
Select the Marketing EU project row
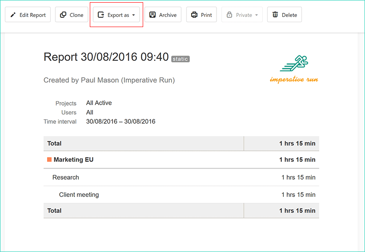point(181,160)
